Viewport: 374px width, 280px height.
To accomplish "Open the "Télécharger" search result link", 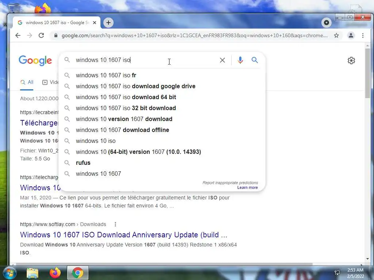I will [39, 123].
